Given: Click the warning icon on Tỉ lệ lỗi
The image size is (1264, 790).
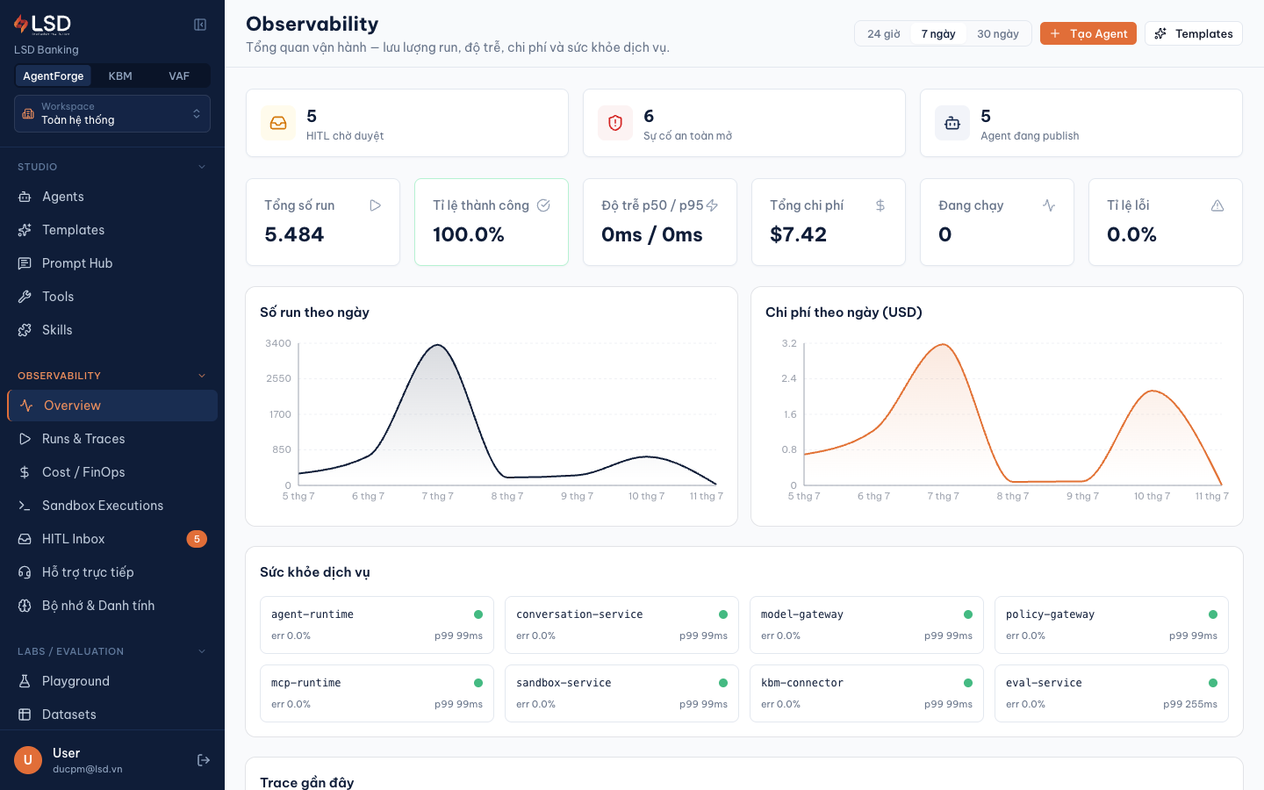Looking at the screenshot, I should point(1217,205).
